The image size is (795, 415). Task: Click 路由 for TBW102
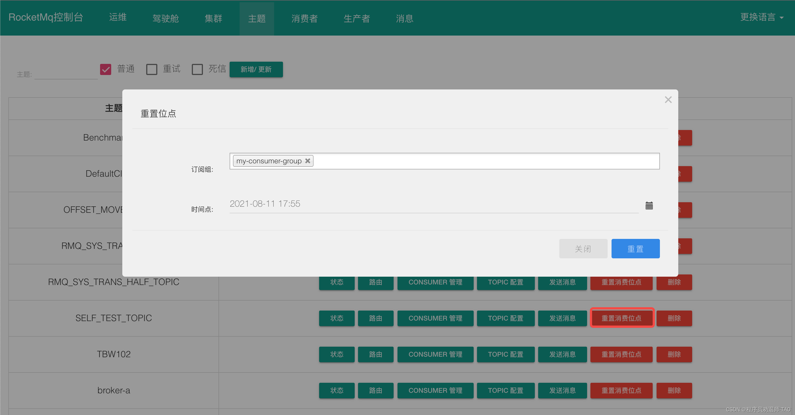[376, 354]
